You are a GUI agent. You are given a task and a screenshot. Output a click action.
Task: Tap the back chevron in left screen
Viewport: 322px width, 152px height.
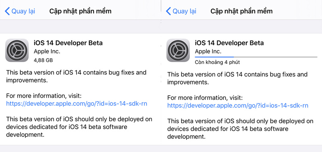(7, 11)
